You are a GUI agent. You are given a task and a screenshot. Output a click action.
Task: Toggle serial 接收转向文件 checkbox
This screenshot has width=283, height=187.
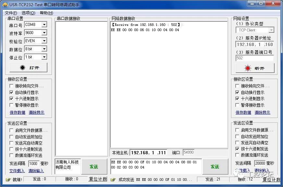click(11, 86)
